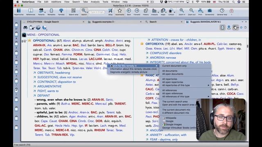
Task: Click the remedy bottle view icon at right
Action: pos(222,28)
